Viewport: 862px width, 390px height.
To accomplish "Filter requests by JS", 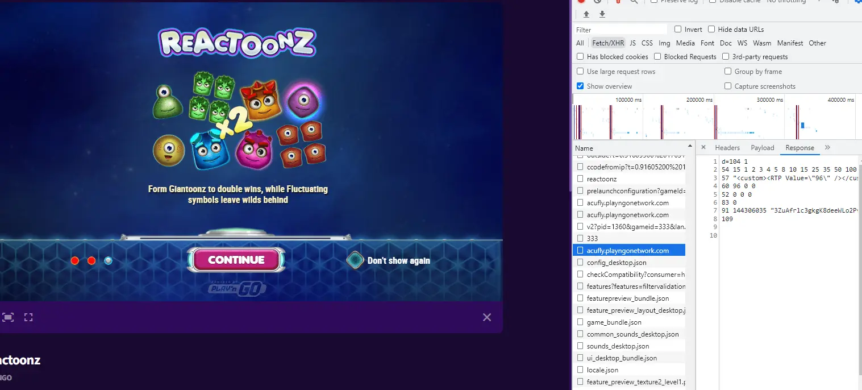I will [632, 43].
